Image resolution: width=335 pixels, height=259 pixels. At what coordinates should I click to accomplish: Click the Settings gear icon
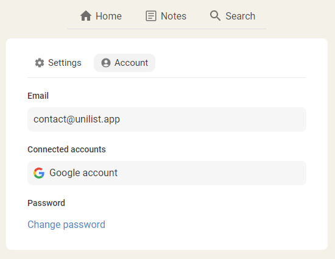(40, 63)
